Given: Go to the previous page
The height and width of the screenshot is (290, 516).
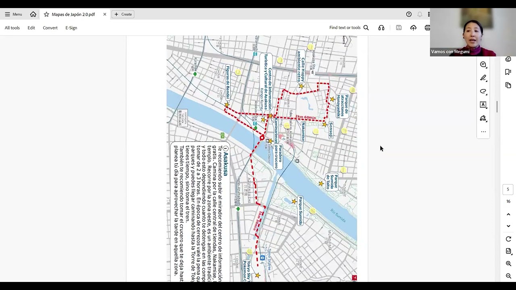Looking at the screenshot, I should pos(508,214).
